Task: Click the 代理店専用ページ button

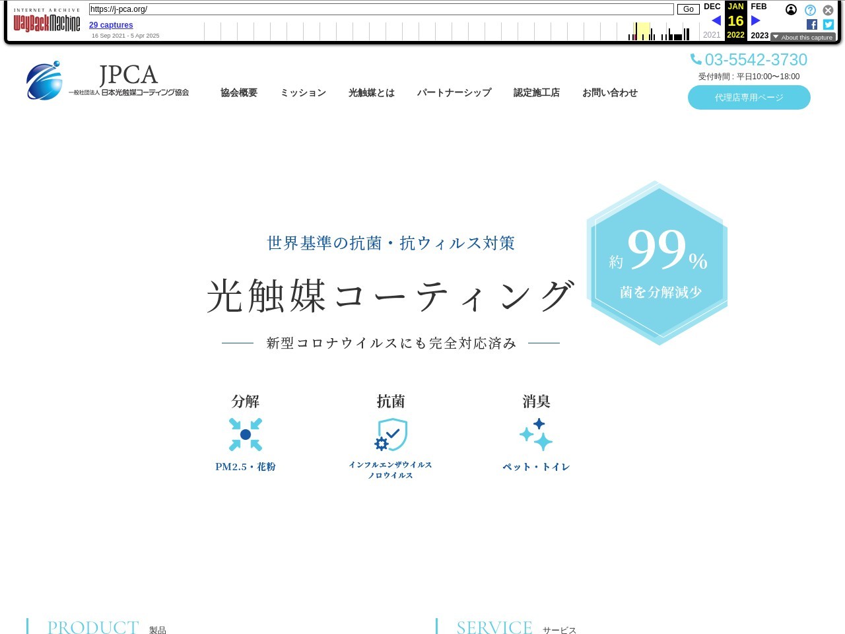Action: tap(749, 98)
